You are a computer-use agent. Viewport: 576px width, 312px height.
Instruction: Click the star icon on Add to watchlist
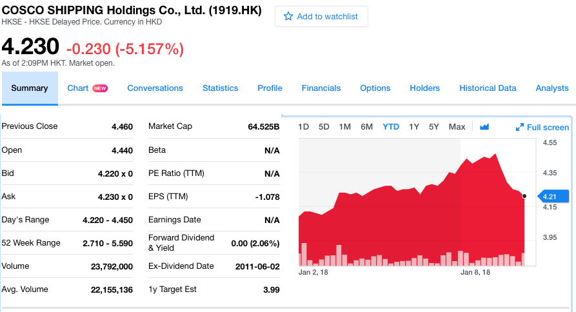click(288, 16)
